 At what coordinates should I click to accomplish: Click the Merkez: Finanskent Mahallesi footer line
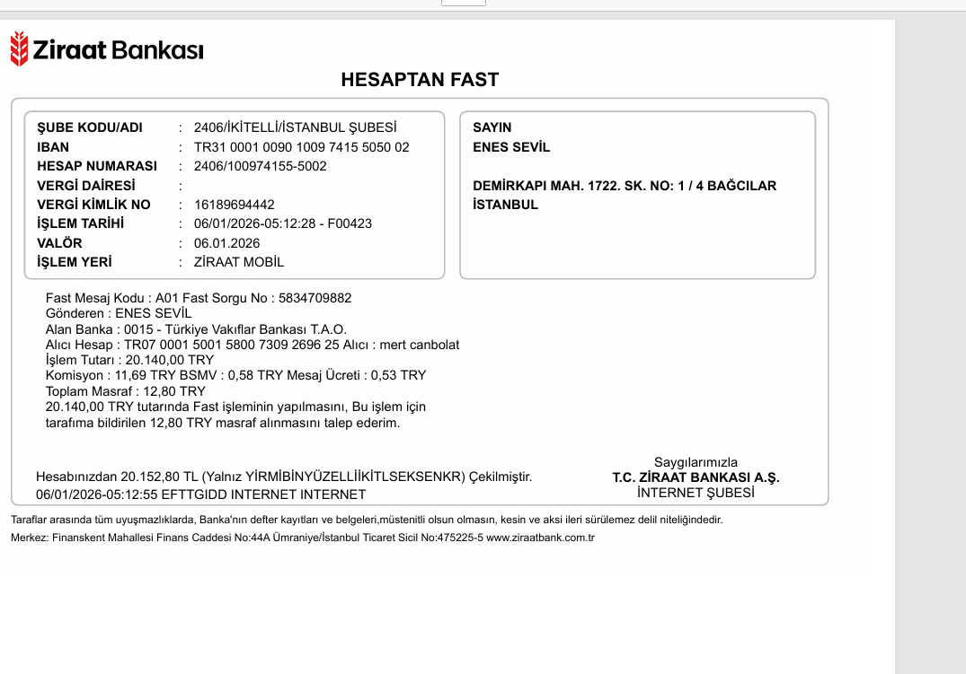[x=303, y=538]
